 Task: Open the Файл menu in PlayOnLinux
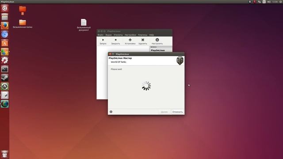[100, 35]
